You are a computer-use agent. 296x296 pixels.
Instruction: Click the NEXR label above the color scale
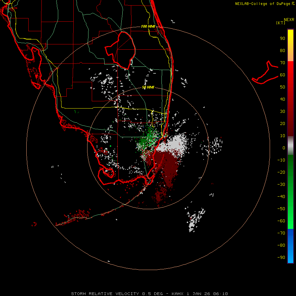pos(289,20)
